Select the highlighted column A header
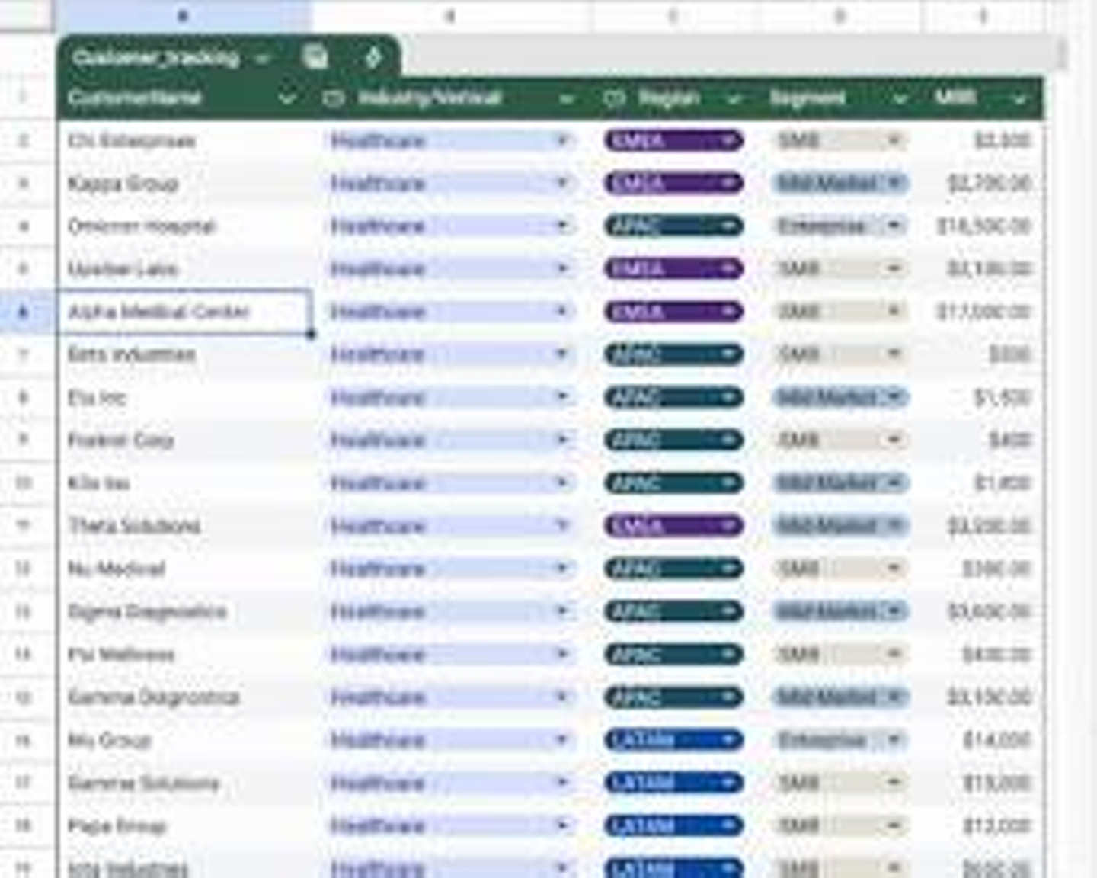The width and height of the screenshot is (1097, 878). pos(183,14)
